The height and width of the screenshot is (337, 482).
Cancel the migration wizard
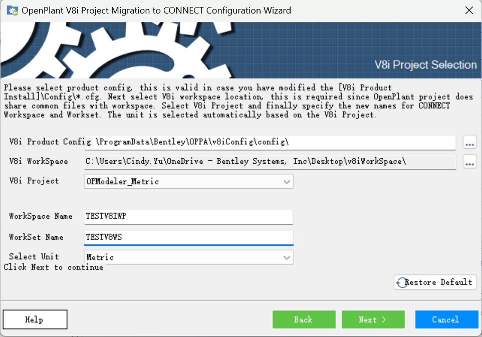tap(446, 319)
